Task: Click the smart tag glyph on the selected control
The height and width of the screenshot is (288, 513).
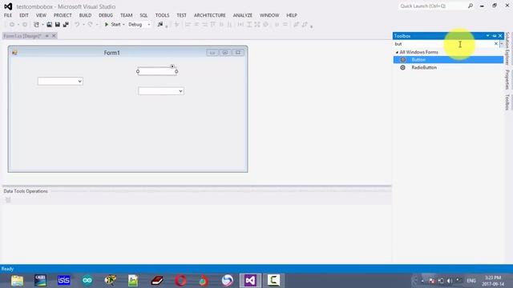Action: (172, 66)
